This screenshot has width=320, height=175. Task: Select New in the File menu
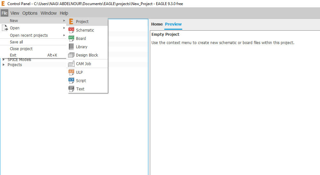33,21
